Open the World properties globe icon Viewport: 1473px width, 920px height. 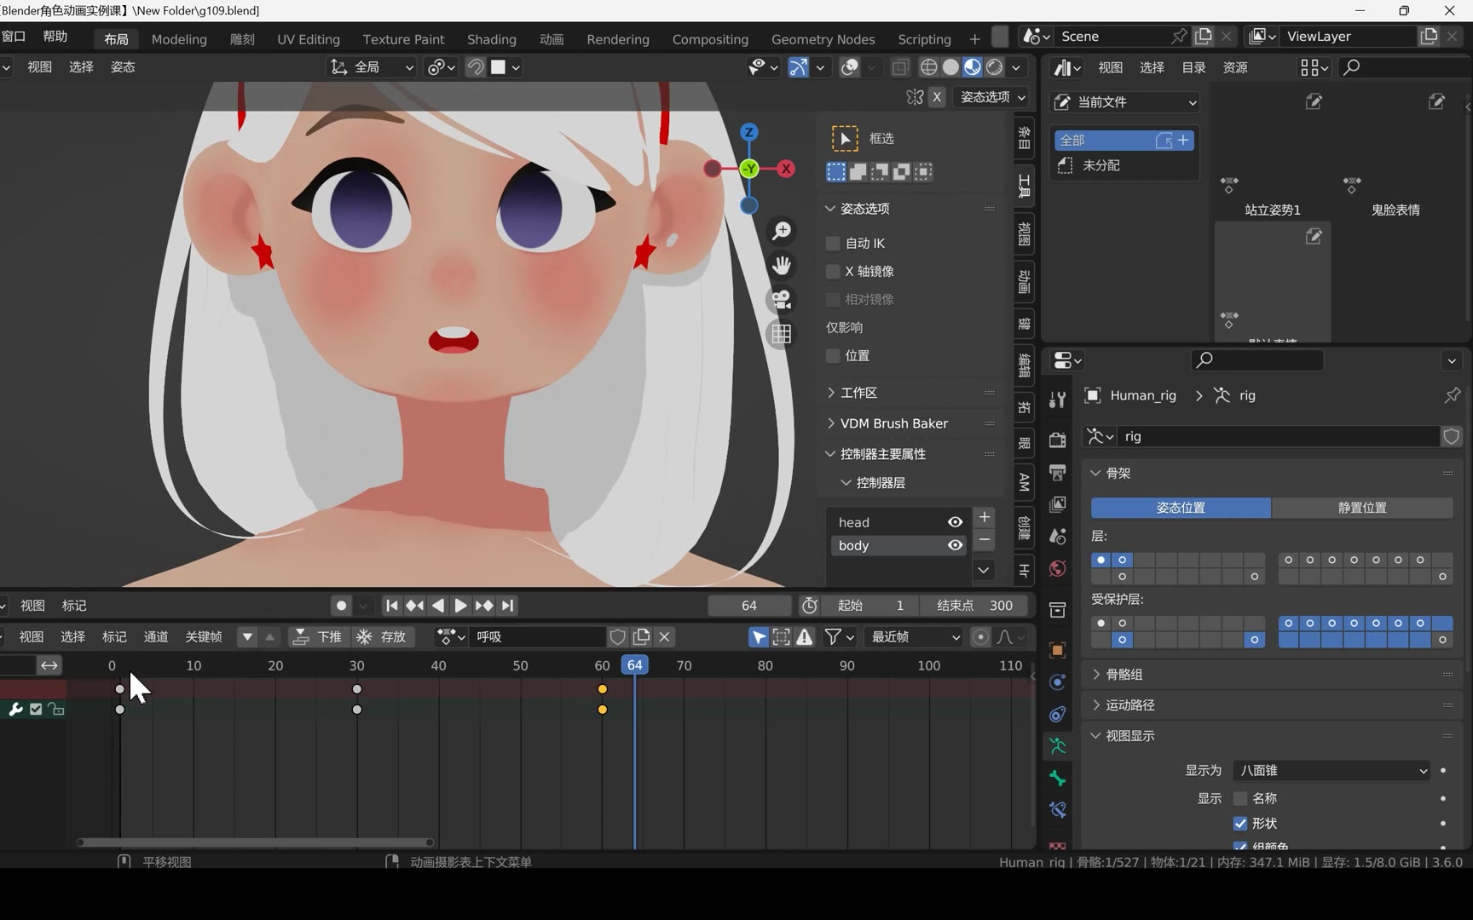pos(1057,568)
